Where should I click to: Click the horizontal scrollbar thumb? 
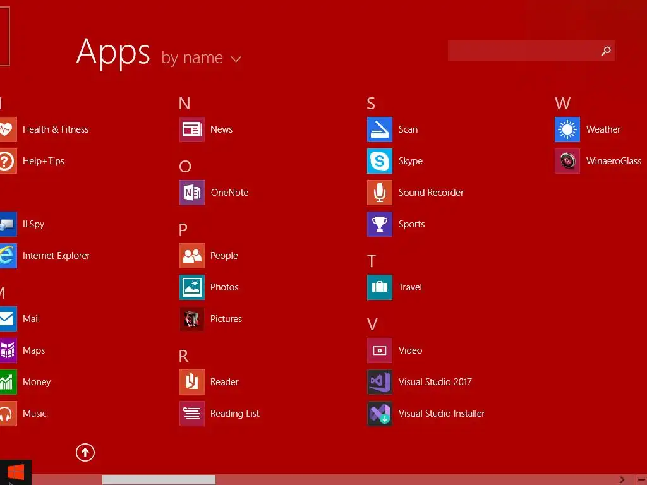[159, 480]
